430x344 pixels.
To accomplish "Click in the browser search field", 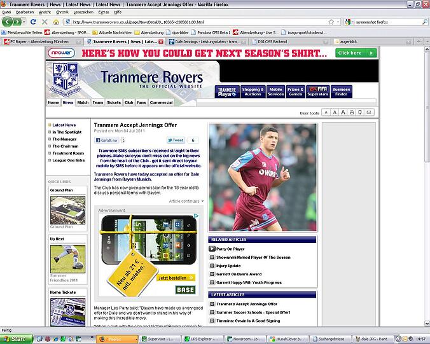I will point(388,22).
